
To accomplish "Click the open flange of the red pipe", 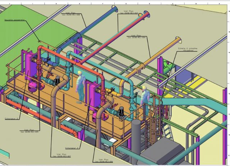I will point(146,15).
